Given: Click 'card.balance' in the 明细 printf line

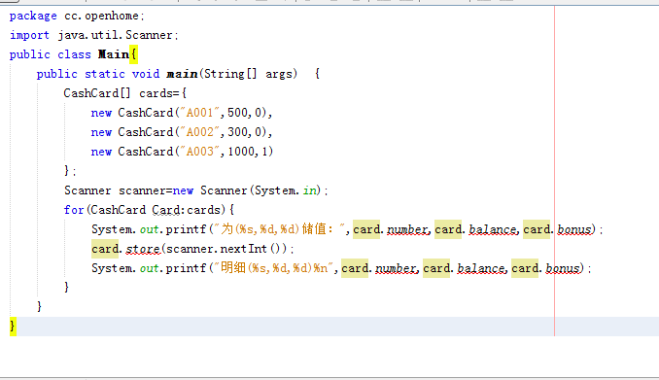Looking at the screenshot, I should pyautogui.click(x=465, y=268).
